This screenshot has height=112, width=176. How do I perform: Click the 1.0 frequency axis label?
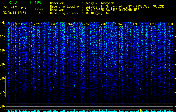point(2,50)
